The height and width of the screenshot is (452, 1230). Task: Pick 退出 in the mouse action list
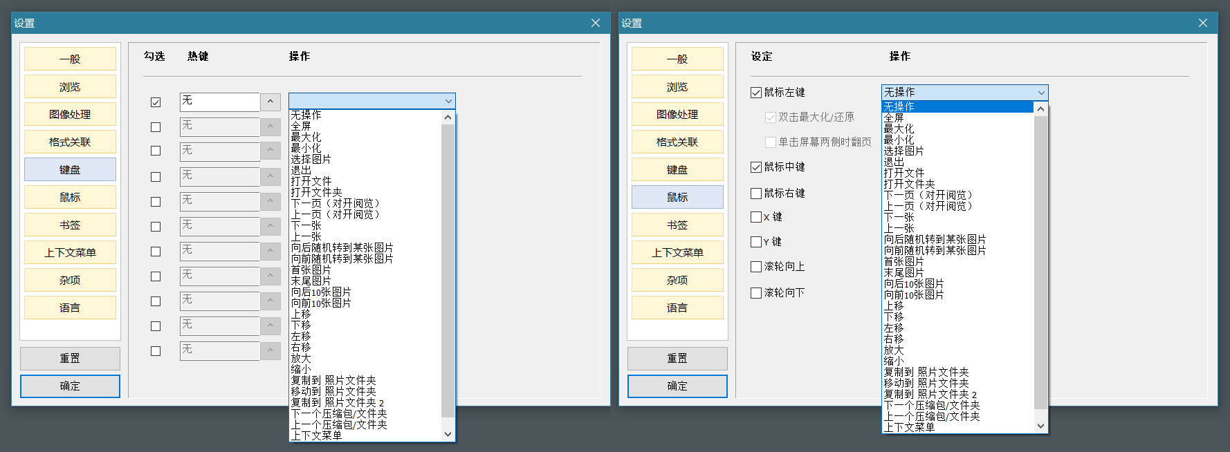(x=958, y=162)
